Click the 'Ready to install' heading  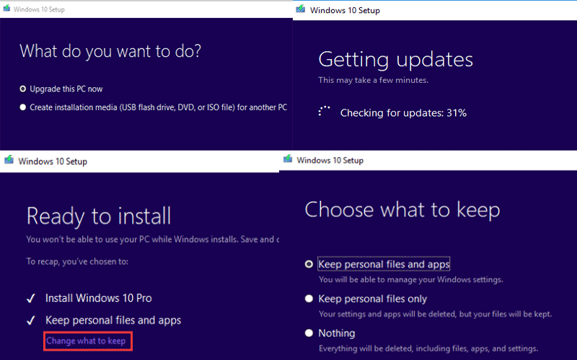[x=99, y=215]
